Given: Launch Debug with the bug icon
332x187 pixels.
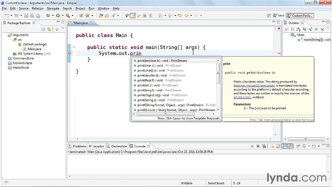Looking at the screenshot, I should [48, 16].
